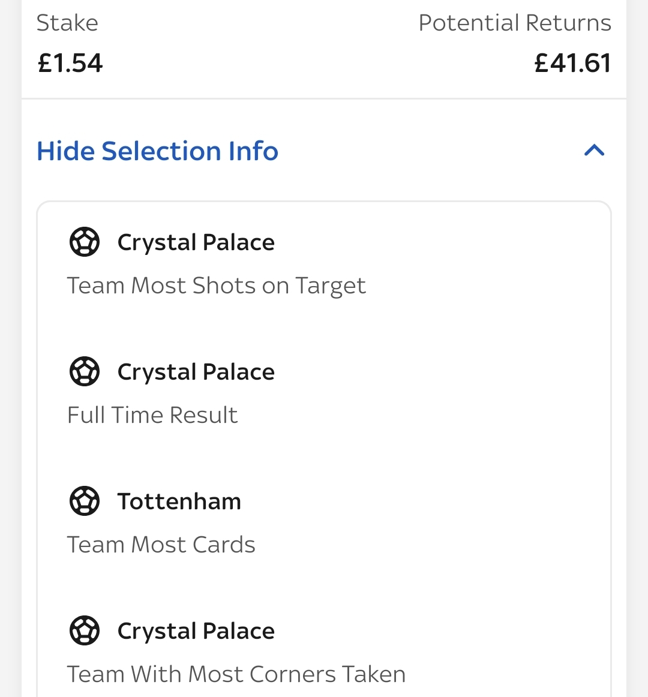Select Crystal Palace above Team With Most Corners
Screen dimensions: 648x697
coord(196,631)
